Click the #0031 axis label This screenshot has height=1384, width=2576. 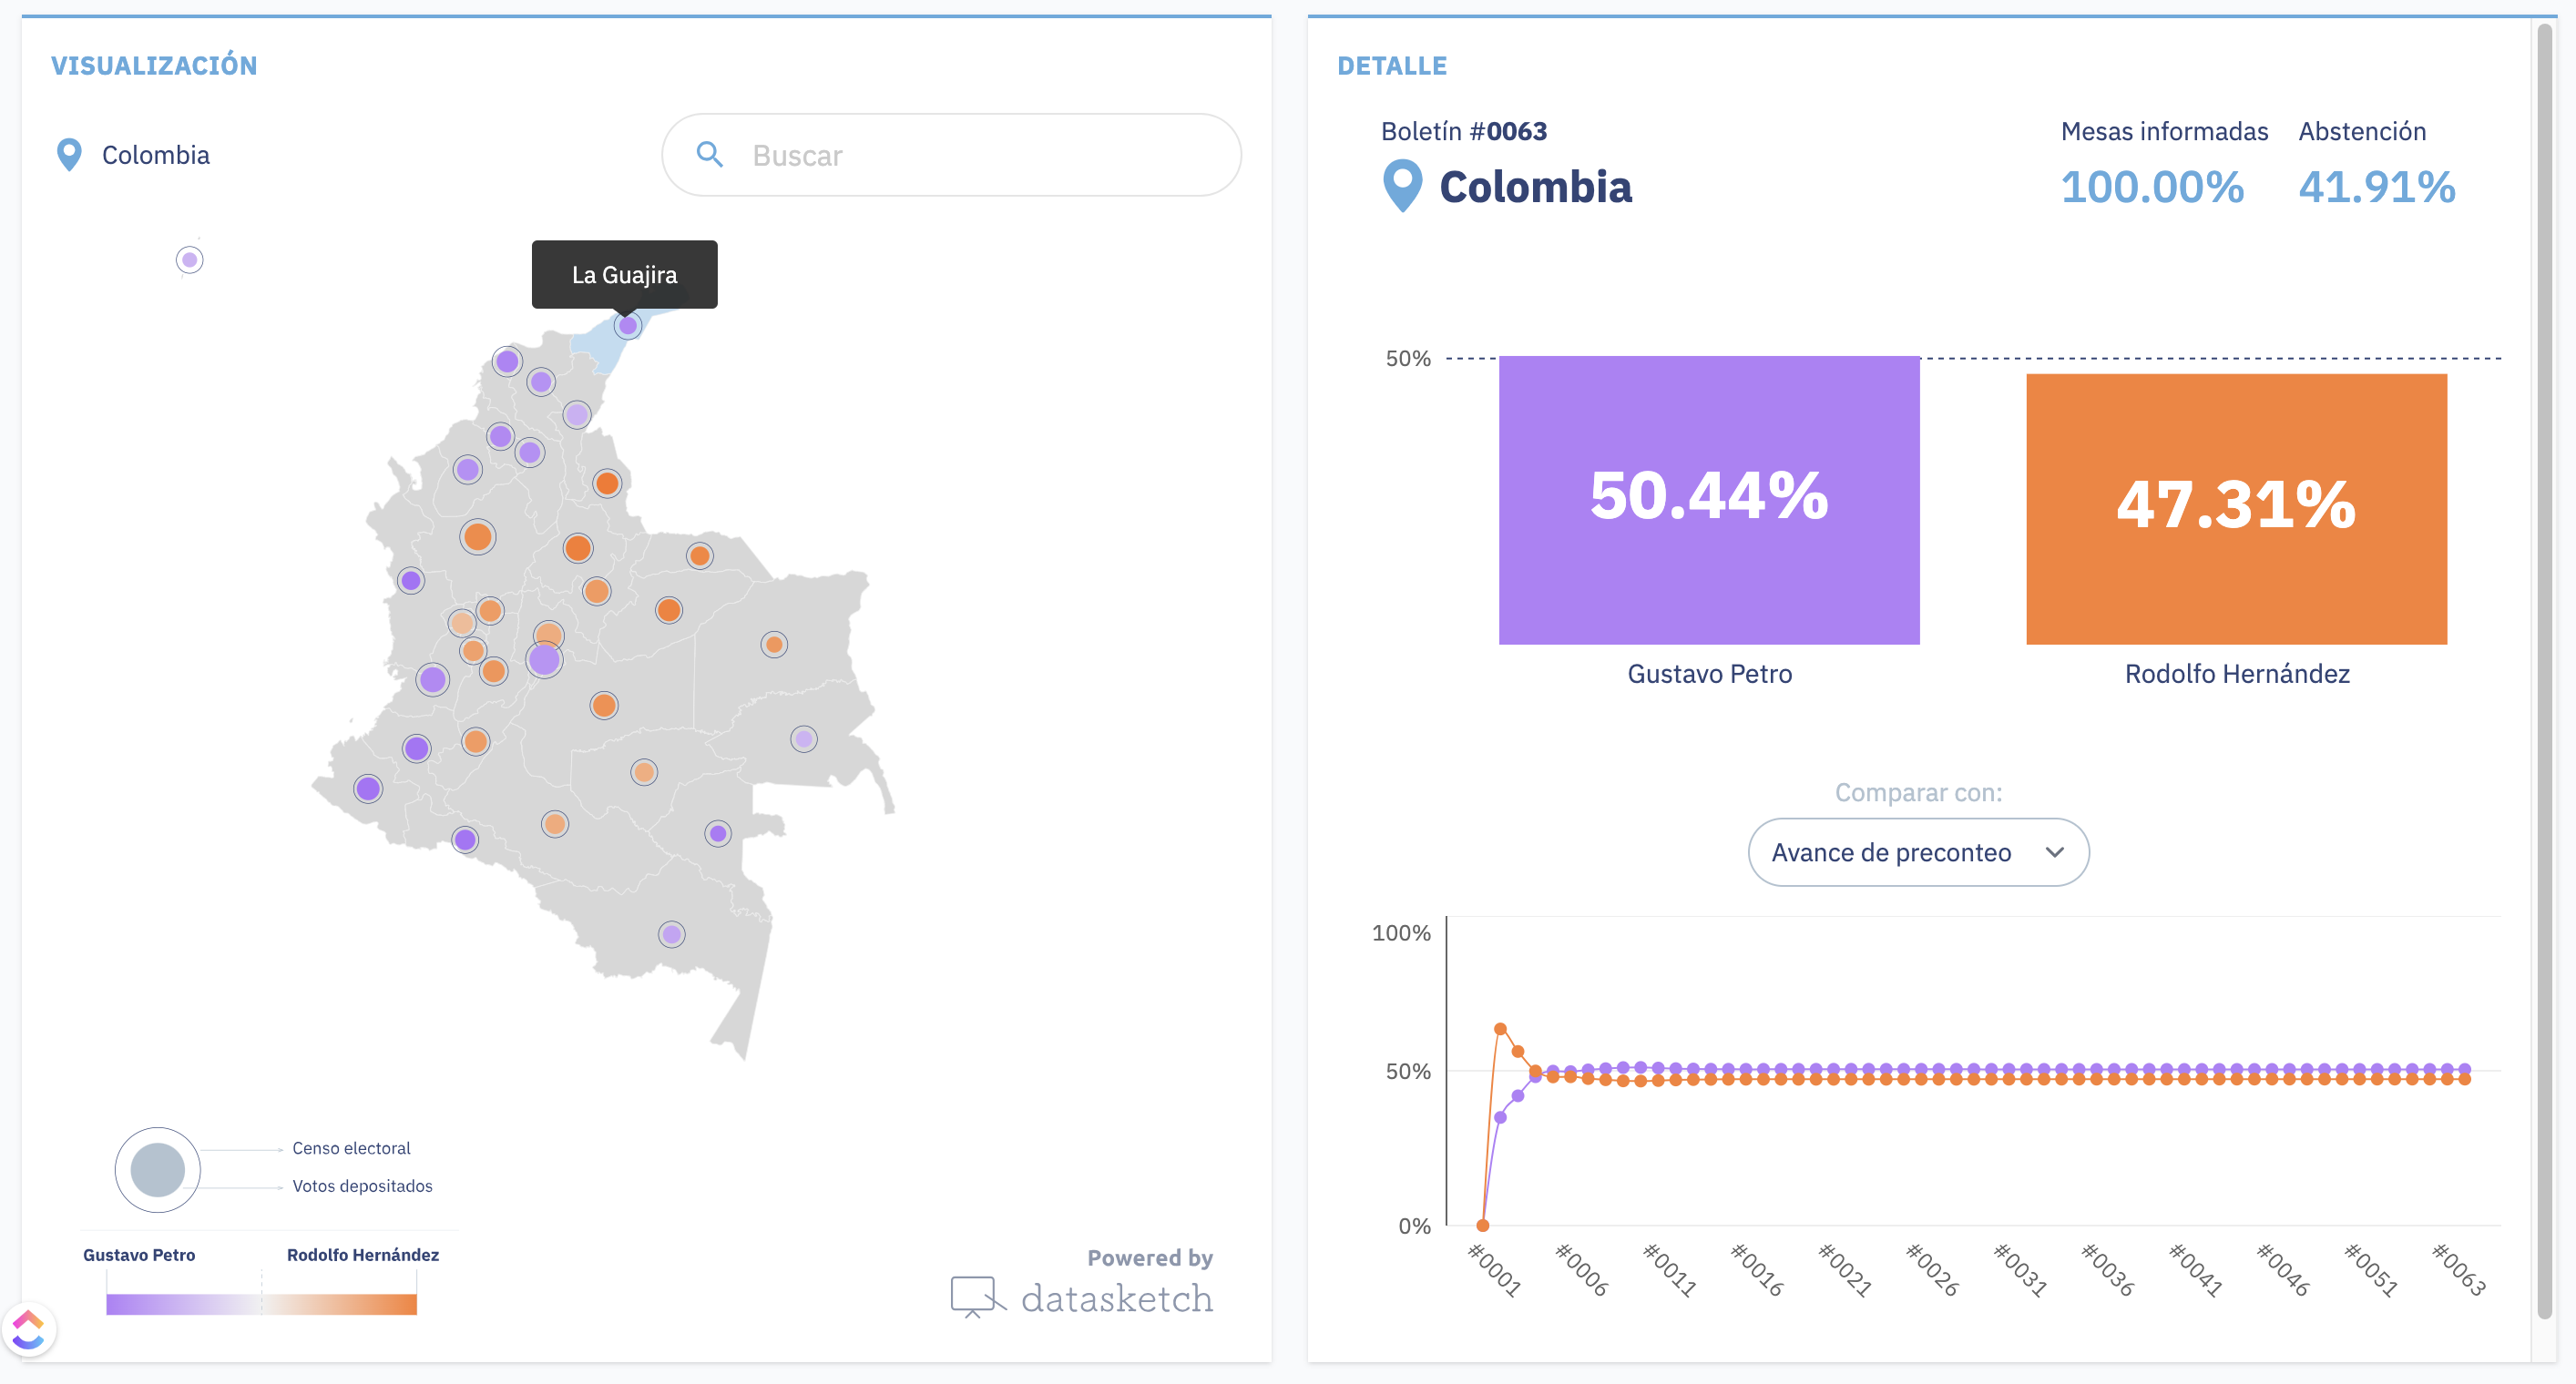pyautogui.click(x=2019, y=1270)
